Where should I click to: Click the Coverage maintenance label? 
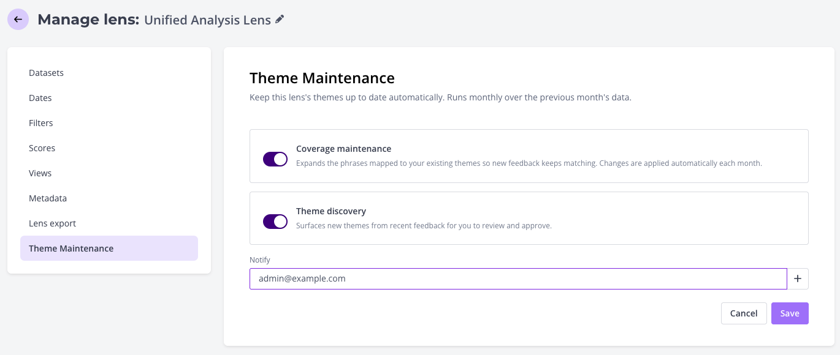(x=343, y=149)
